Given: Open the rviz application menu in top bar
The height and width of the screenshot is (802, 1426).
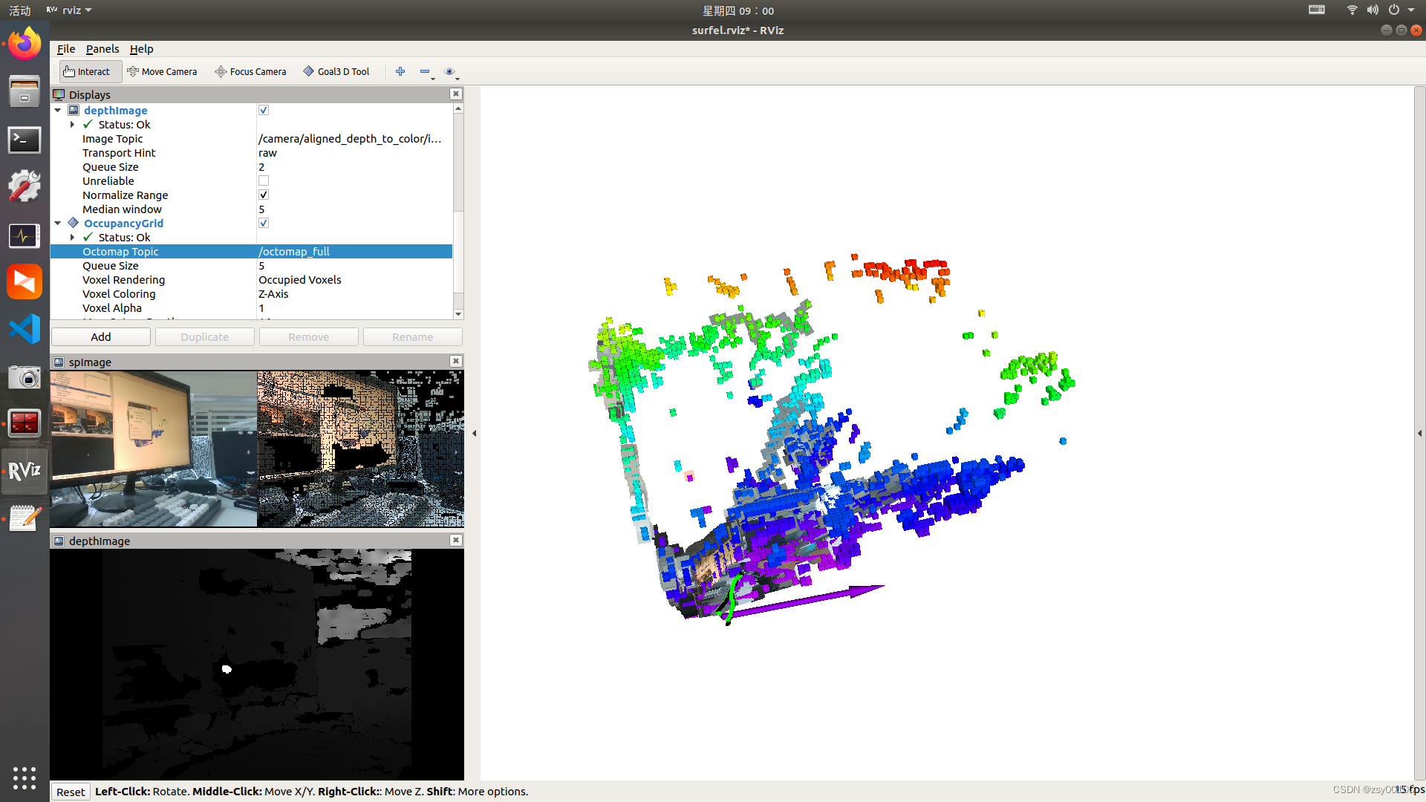Looking at the screenshot, I should coord(69,10).
